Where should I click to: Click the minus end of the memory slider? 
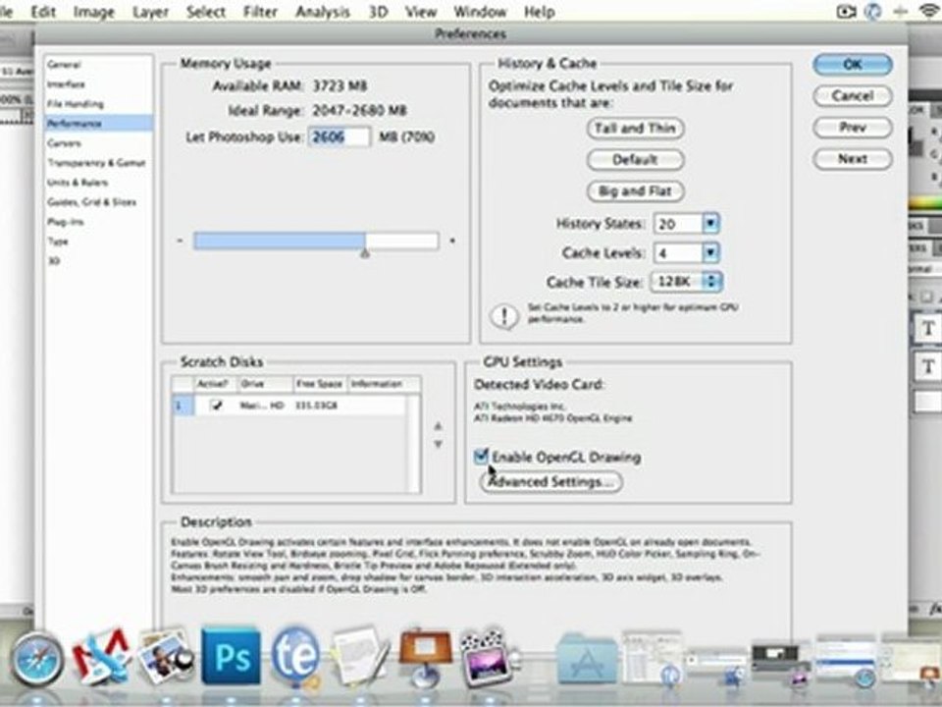point(181,242)
